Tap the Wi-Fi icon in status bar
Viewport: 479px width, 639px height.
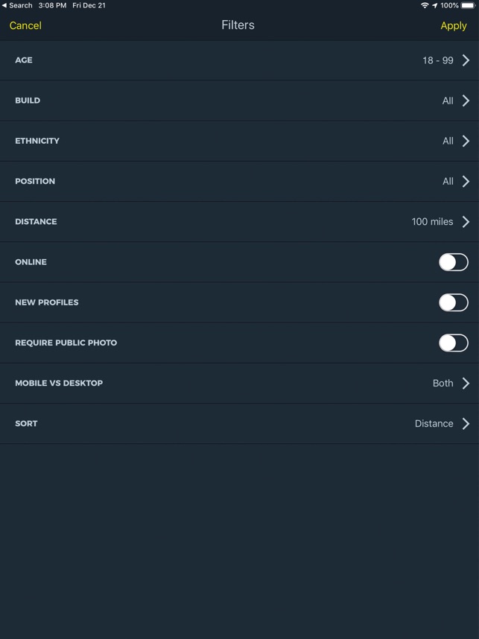pos(425,5)
